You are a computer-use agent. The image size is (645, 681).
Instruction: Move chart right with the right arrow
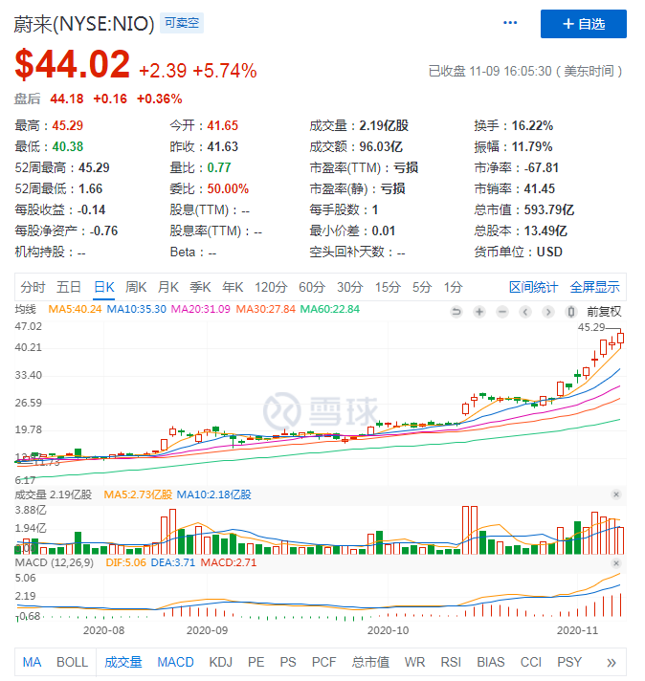(548, 312)
